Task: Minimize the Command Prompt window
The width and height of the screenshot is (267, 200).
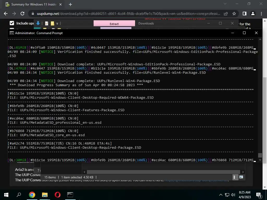Action: click(233, 33)
